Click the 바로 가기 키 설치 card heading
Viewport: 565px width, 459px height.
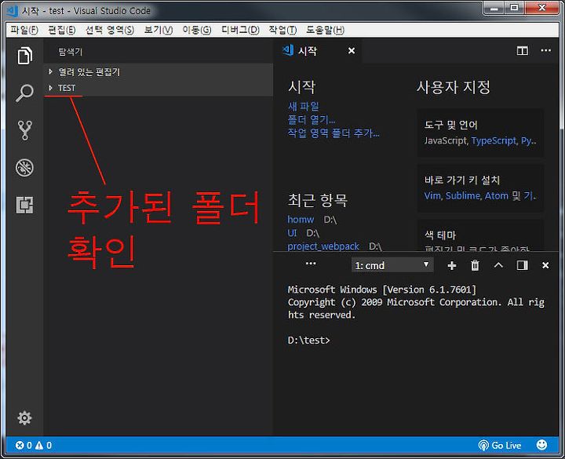462,180
